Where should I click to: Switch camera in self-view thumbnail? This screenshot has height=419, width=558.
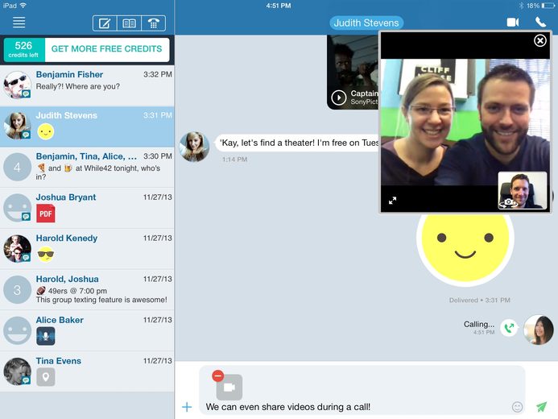pyautogui.click(x=508, y=203)
